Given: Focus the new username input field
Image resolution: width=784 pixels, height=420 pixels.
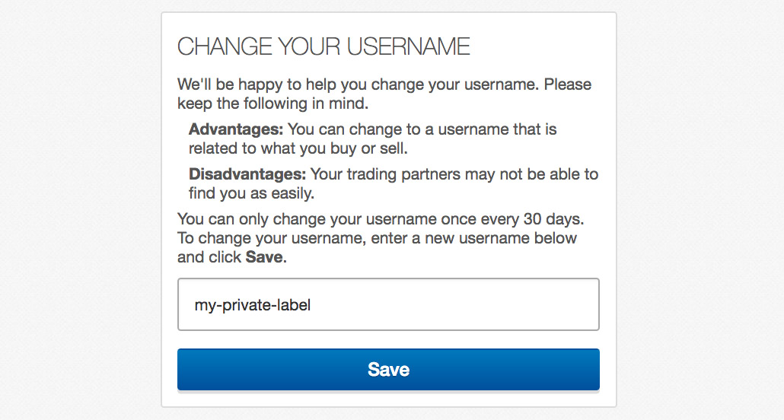Looking at the screenshot, I should [457, 304].
